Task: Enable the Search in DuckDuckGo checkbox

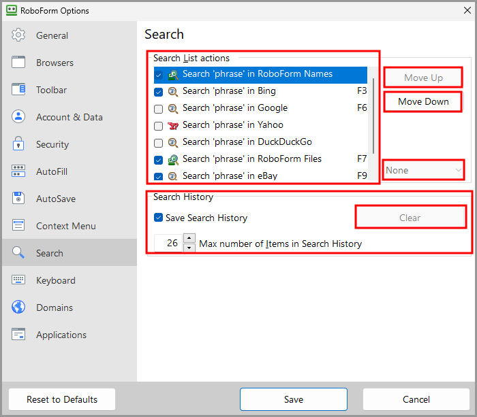Action: point(159,143)
